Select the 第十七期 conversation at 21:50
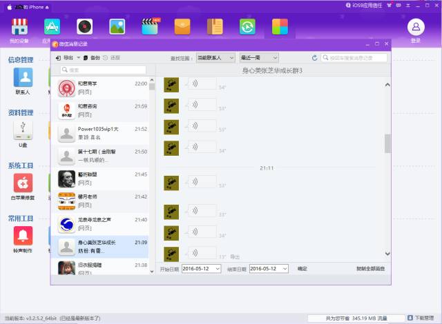442x324 pixels. point(101,156)
